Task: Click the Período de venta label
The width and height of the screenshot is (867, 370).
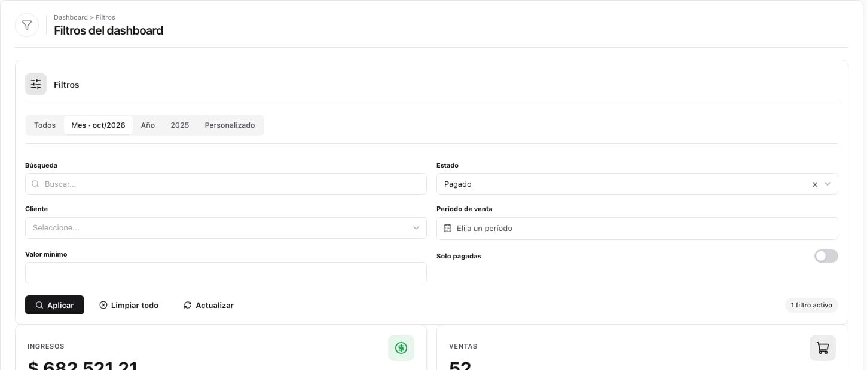Action: (465, 209)
